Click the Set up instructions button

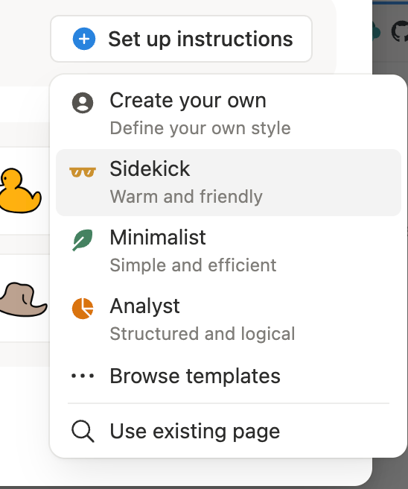tap(181, 39)
